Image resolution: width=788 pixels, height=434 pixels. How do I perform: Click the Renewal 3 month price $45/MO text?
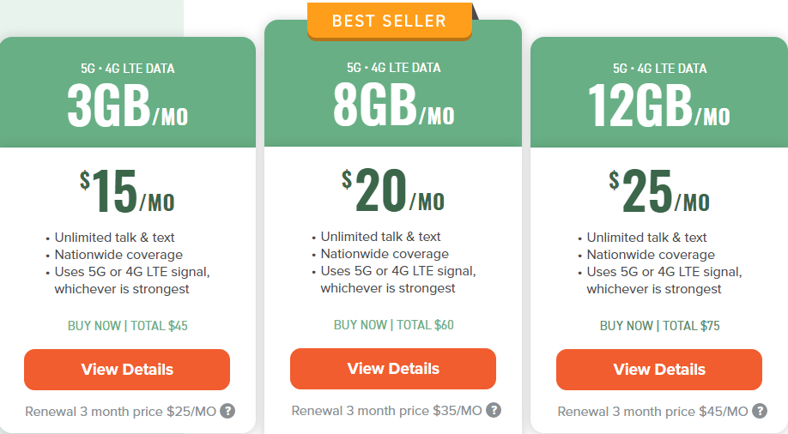(x=652, y=411)
